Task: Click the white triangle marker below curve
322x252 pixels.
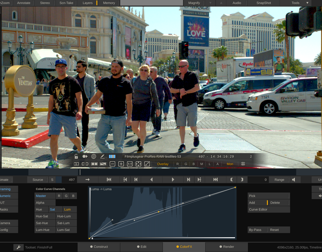Action: 92,238
